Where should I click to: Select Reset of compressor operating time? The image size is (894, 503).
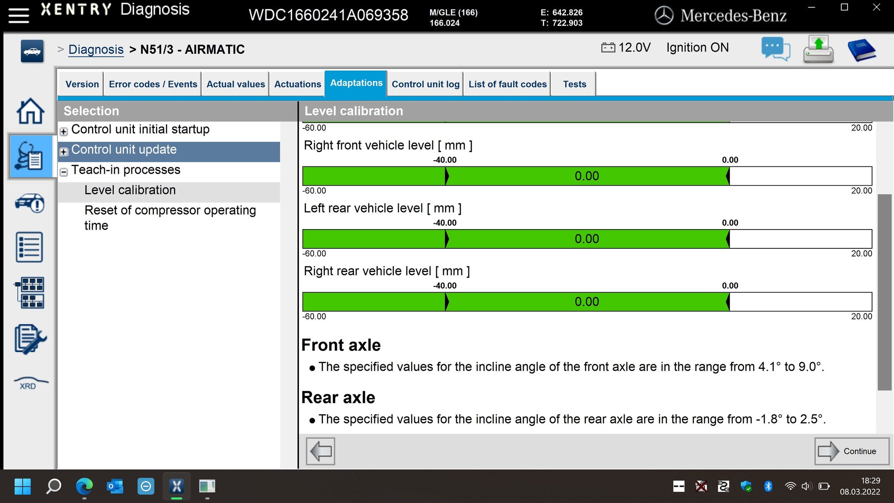click(x=170, y=217)
